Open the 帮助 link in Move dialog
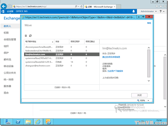Viewport: 168px width, 126px height. click(149, 23)
